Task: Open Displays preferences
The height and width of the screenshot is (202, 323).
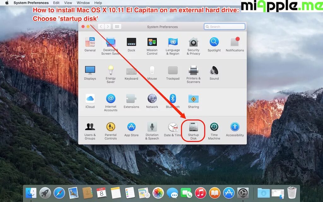Action: 90,73
